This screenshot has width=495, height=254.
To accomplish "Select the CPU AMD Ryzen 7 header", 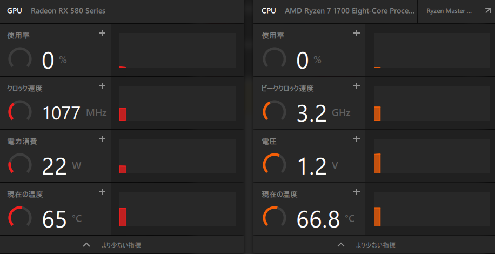I will 339,11.
